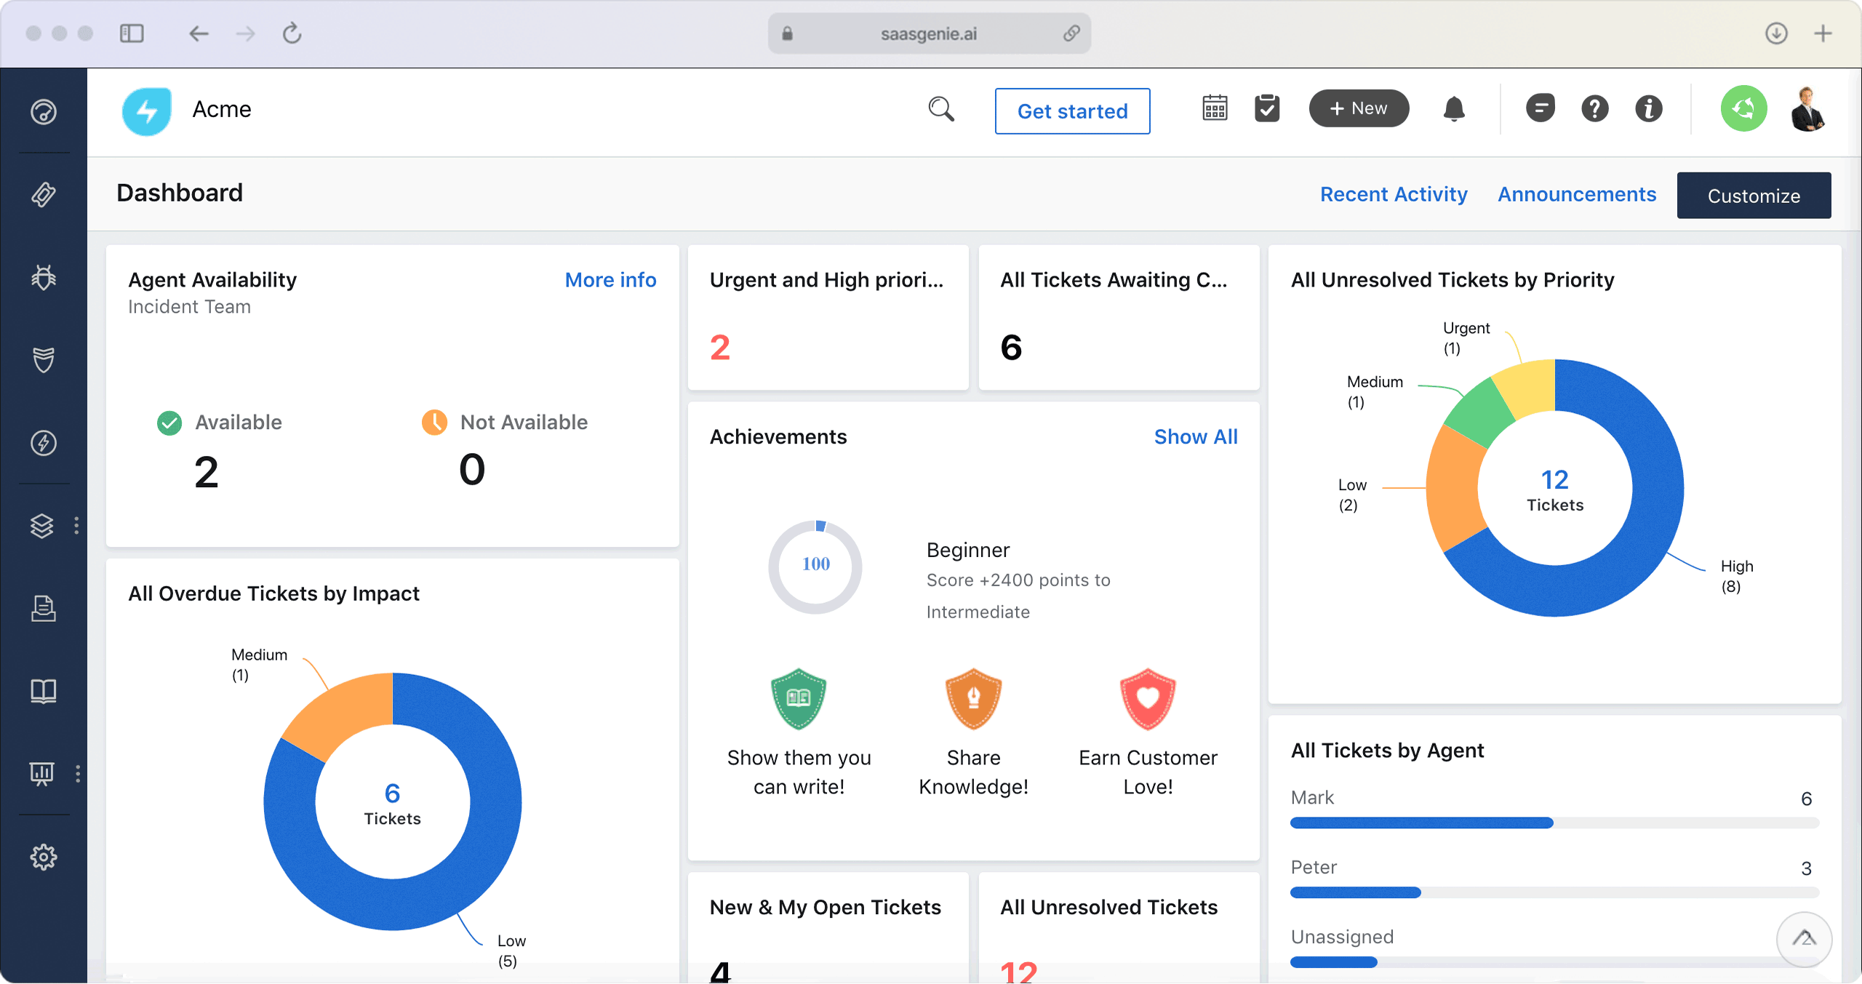The width and height of the screenshot is (1862, 984).
Task: Open the admin Settings gear icon
Action: click(44, 857)
